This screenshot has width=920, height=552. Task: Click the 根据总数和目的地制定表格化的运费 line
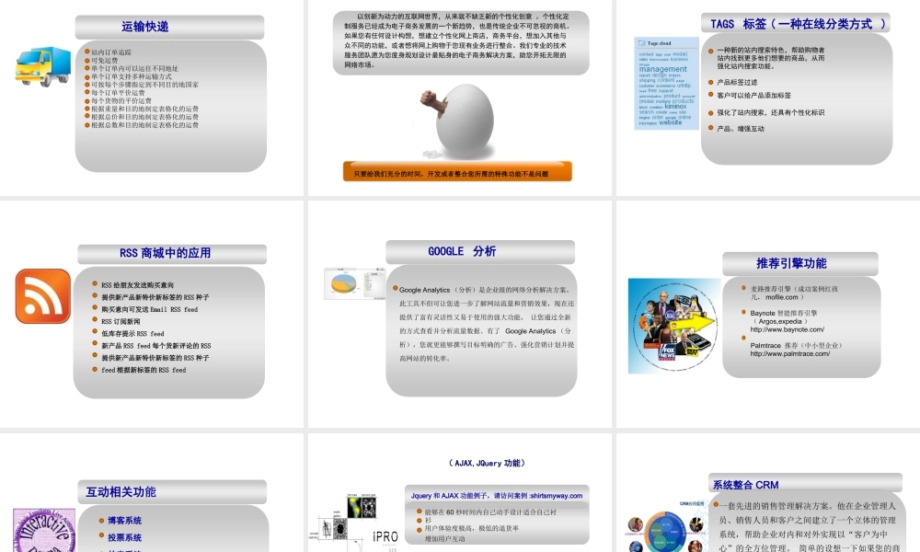point(144,125)
